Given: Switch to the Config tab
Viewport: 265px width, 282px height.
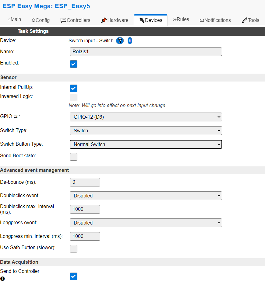Looking at the screenshot, I should pyautogui.click(x=41, y=20).
